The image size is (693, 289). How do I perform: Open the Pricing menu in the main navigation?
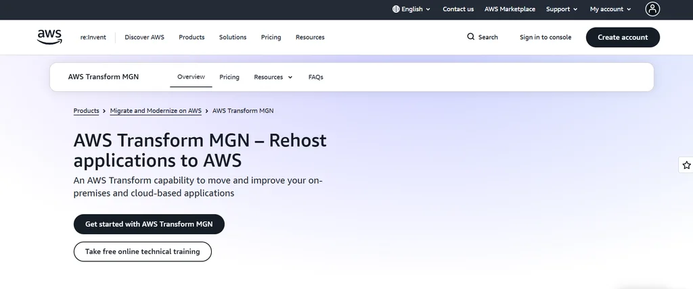pyautogui.click(x=271, y=38)
